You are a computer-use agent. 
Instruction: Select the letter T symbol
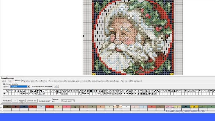[x=16, y=91]
